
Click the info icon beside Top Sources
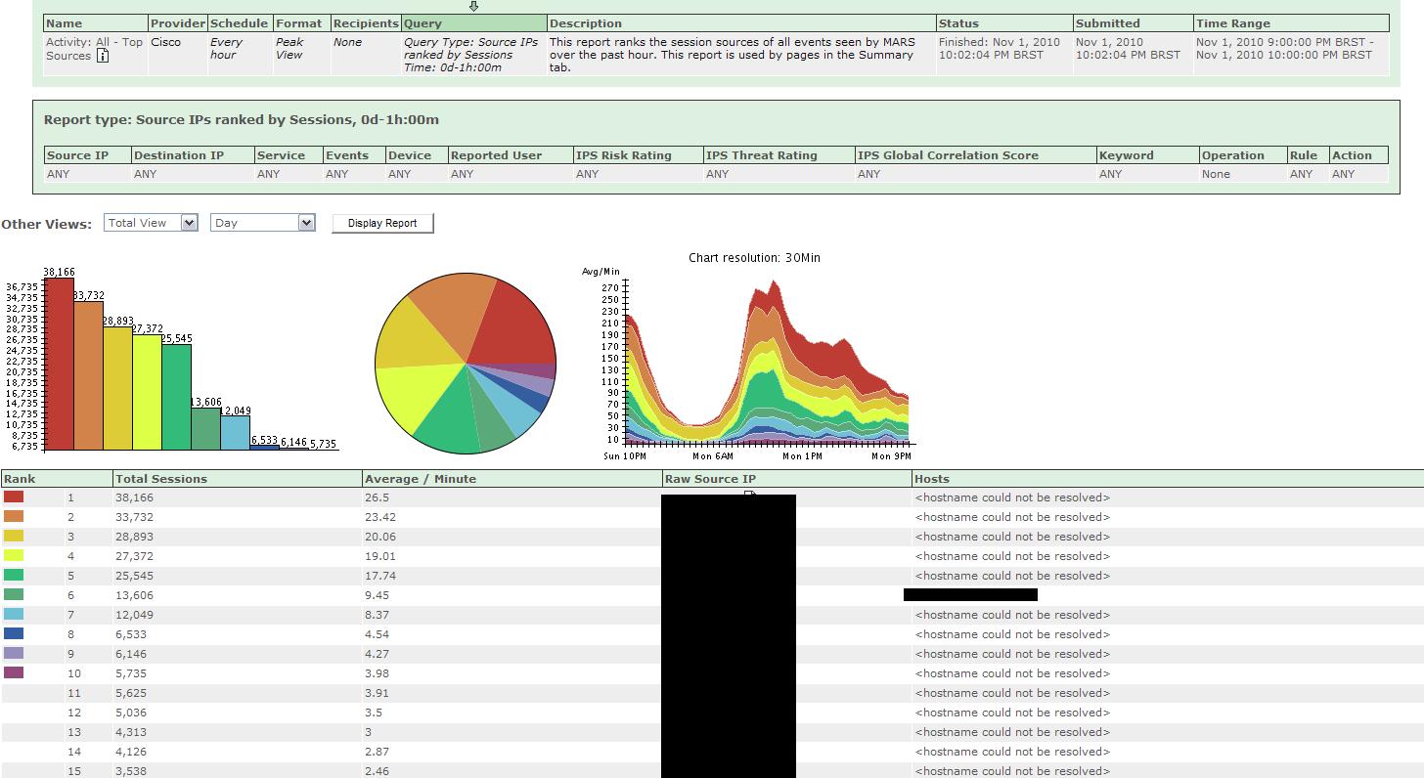pos(102,56)
